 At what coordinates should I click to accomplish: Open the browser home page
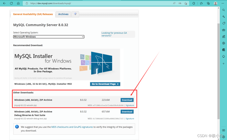pos(18,3)
